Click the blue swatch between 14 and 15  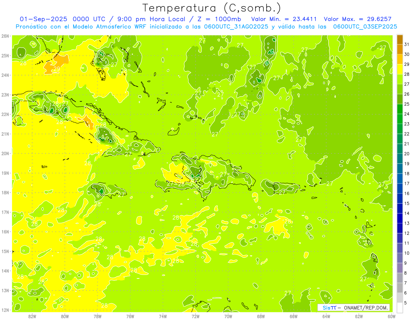pyautogui.click(x=400, y=208)
